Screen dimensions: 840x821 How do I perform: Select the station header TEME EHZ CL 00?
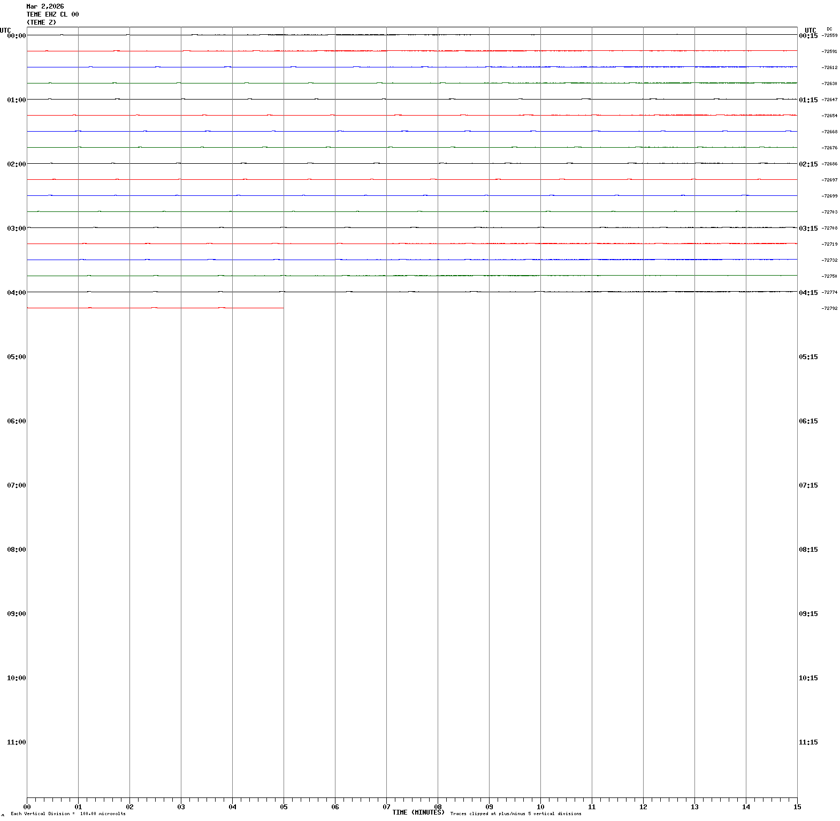(52, 14)
